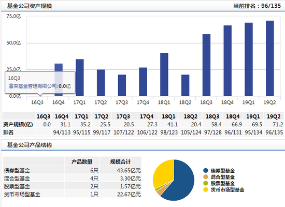The width and height of the screenshot is (285, 207).
Task: Click the 排名 row label
Action: 8,132
